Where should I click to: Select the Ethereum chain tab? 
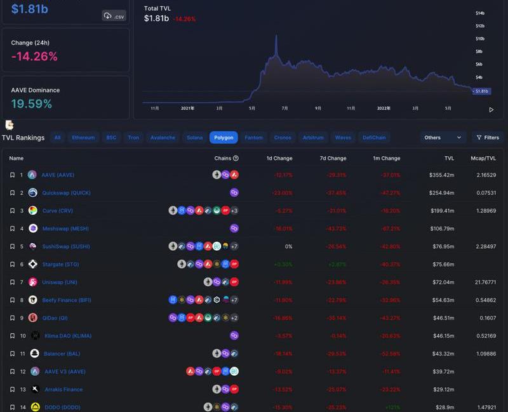coord(83,137)
